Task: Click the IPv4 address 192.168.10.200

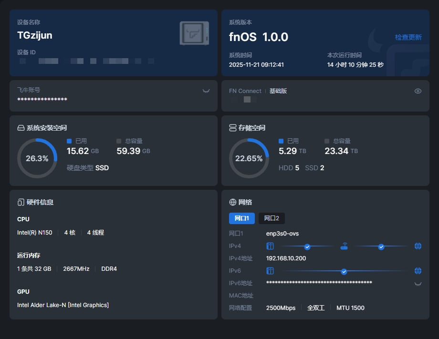Action: pyautogui.click(x=286, y=258)
